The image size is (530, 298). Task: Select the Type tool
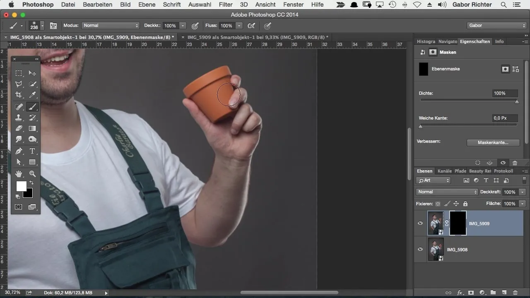pos(32,151)
